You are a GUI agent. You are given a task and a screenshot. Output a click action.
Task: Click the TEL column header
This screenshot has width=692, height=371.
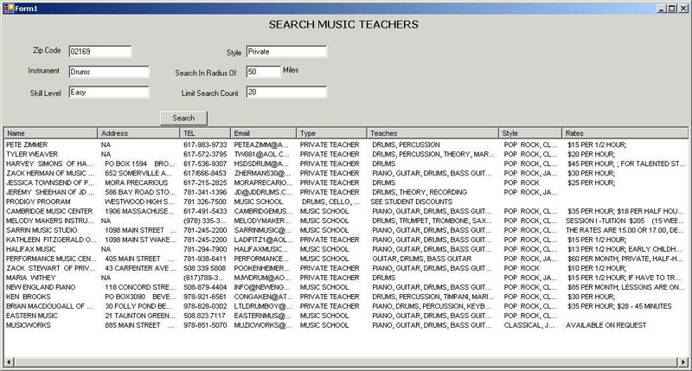pyautogui.click(x=205, y=133)
